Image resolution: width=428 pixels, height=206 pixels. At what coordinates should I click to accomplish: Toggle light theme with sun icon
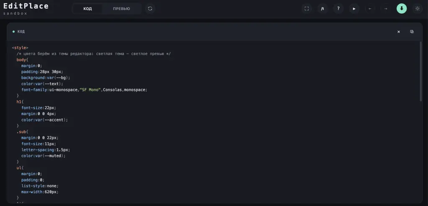418,9
